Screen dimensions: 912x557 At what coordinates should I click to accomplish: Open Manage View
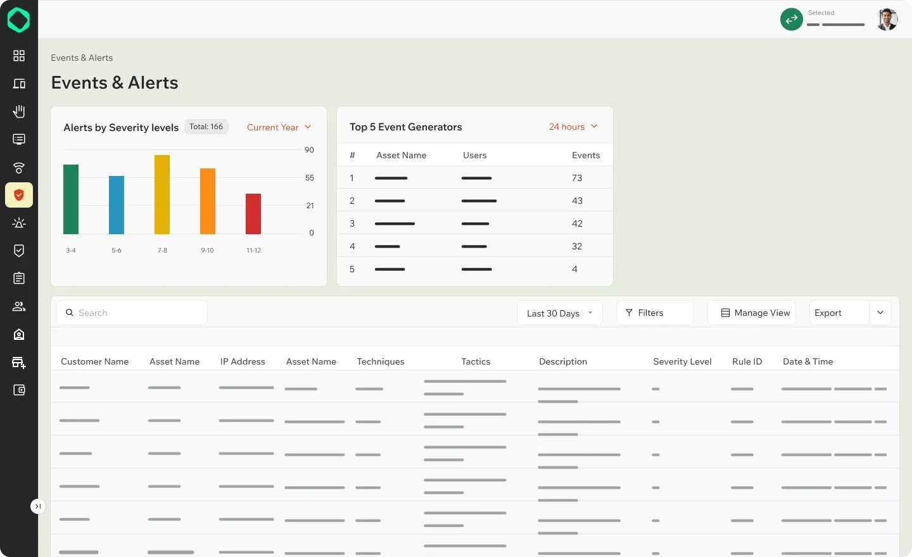[752, 313]
